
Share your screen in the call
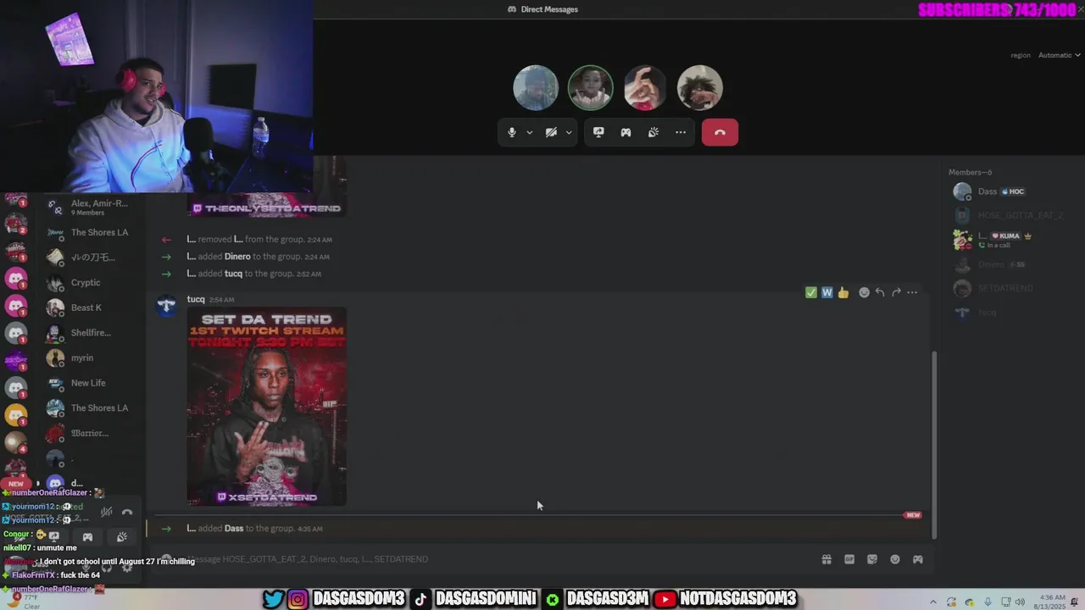point(598,132)
